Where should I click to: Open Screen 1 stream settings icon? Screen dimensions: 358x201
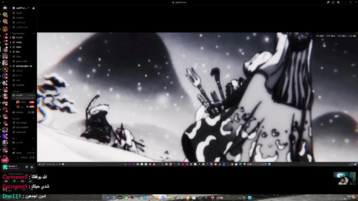[32, 167]
